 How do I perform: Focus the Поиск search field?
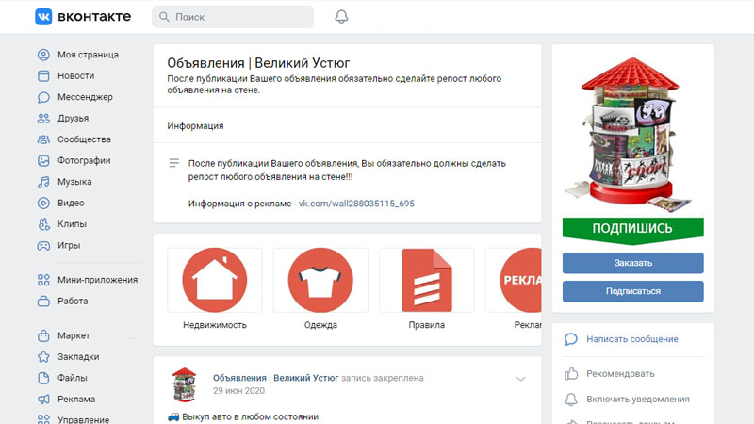tap(233, 17)
